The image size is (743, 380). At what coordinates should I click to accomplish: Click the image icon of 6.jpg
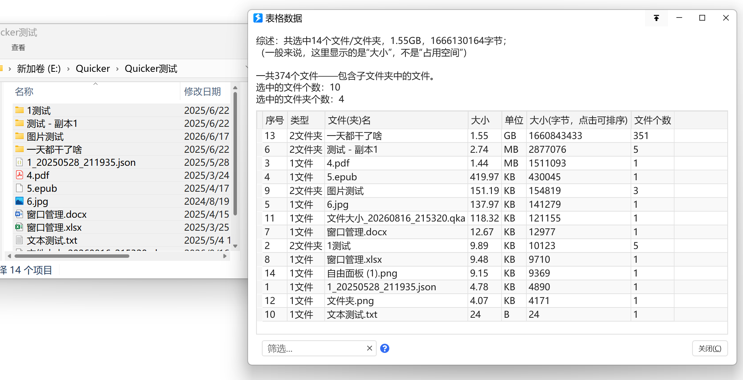pos(20,201)
